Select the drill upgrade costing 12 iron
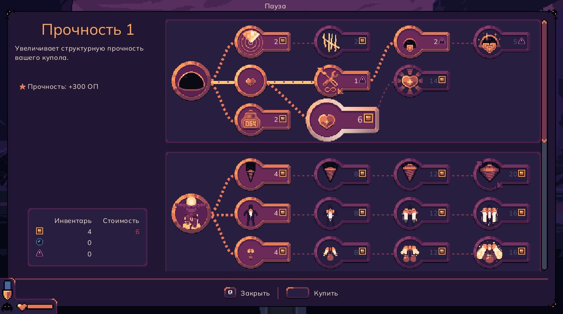Screen dimensions: 563x314 [410, 174]
